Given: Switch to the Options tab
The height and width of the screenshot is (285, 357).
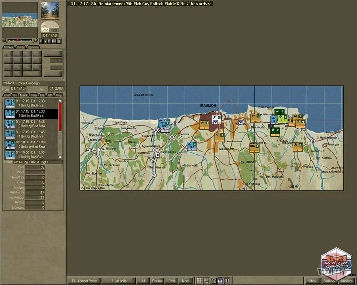Looking at the screenshot, I should click(33, 47).
